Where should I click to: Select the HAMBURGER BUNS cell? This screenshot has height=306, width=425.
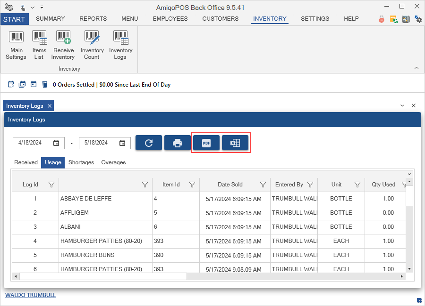pos(105,255)
